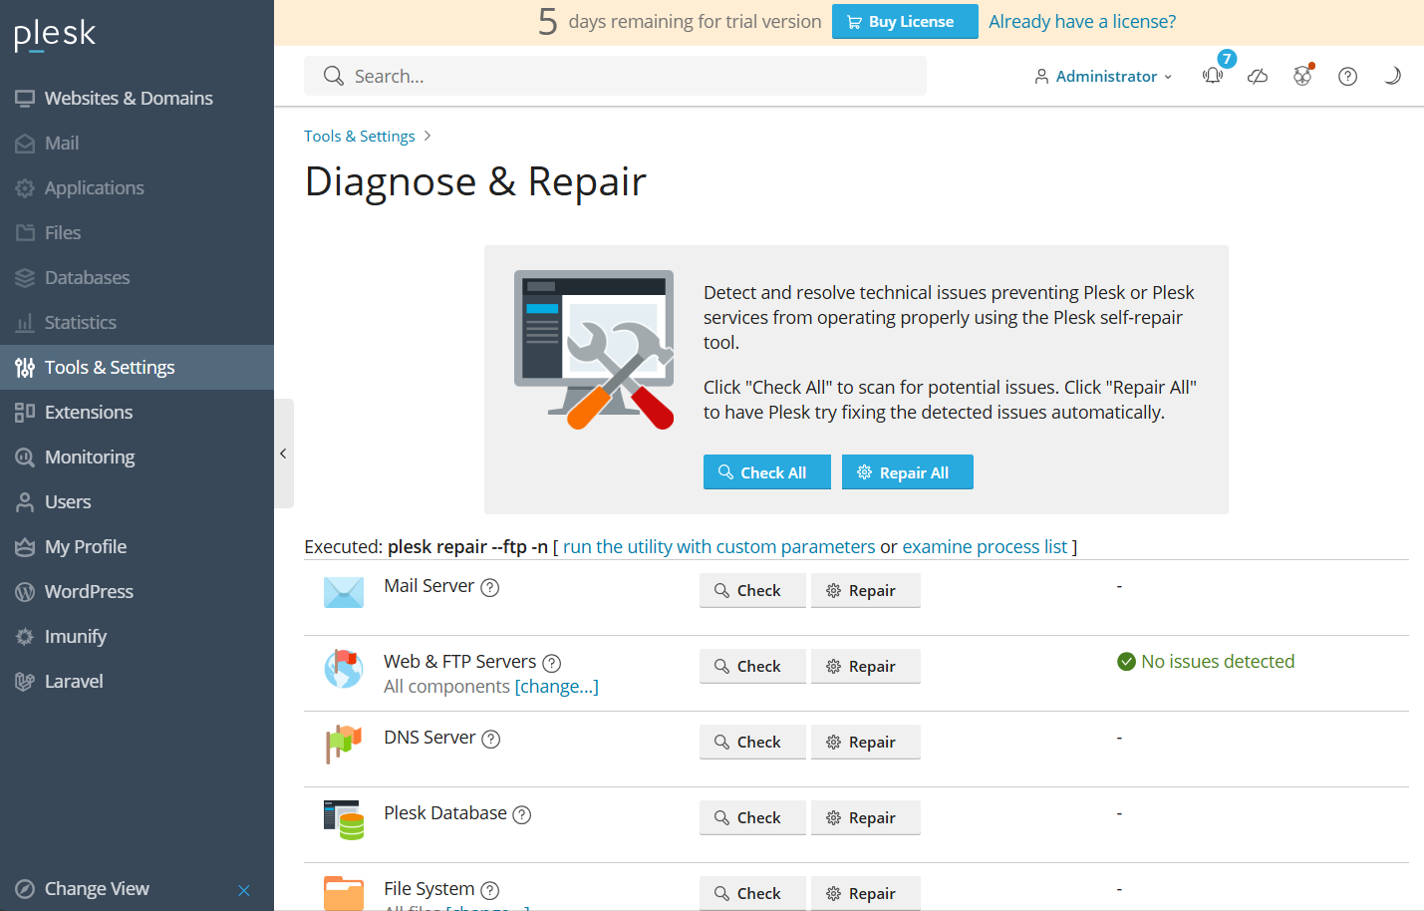
Task: Focus the Search input field
Action: pos(615,76)
